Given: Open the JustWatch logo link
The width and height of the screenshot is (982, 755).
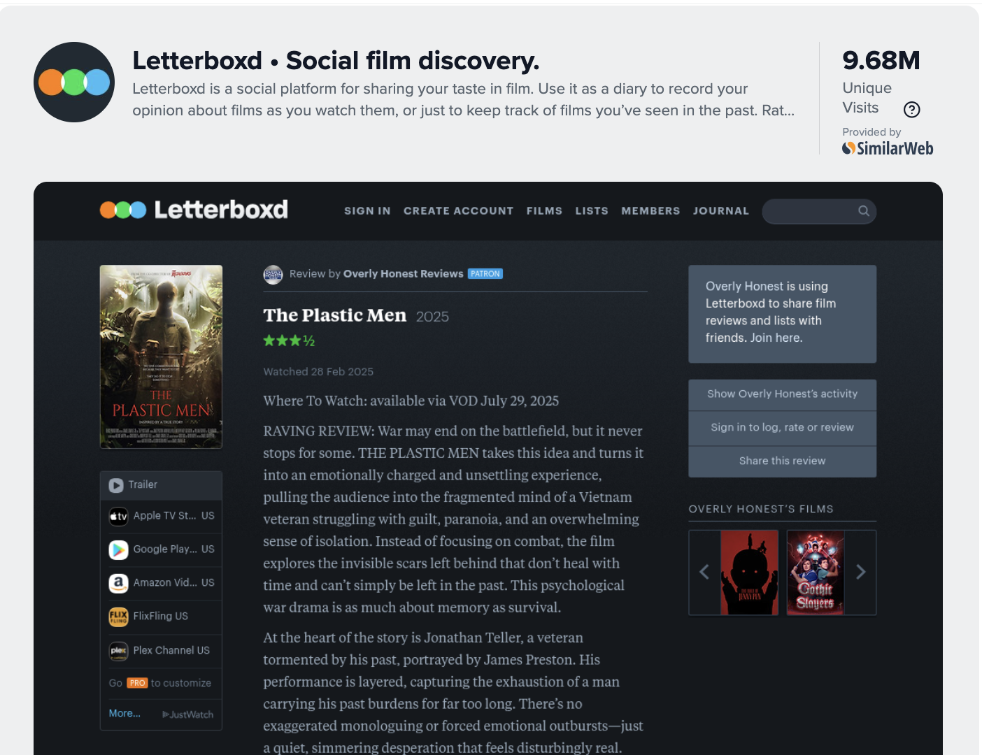Looking at the screenshot, I should pyautogui.click(x=187, y=714).
